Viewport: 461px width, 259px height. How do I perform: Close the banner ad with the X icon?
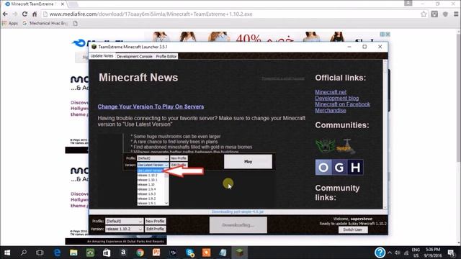pyautogui.click(x=388, y=35)
